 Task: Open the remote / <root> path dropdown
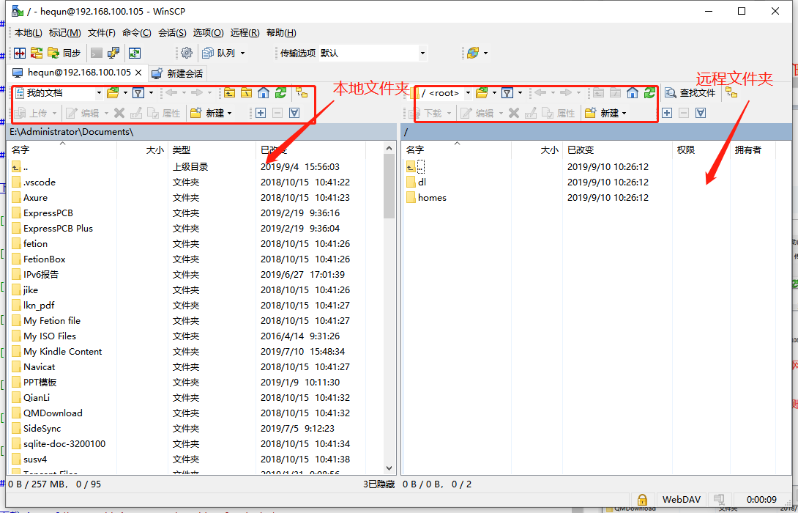[x=468, y=93]
